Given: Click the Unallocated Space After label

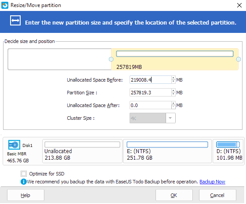Looking at the screenshot, I should (93, 105).
